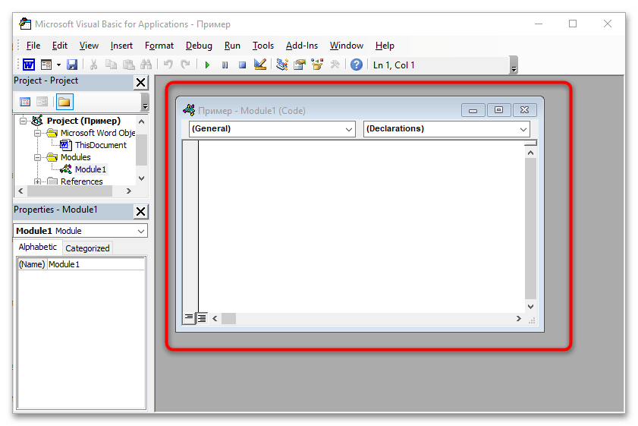Open VBA help via the question mark icon
The image size is (638, 426).
(356, 65)
